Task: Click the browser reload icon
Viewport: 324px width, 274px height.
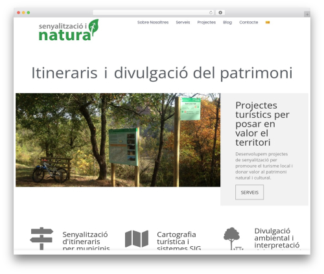Action: point(211,12)
